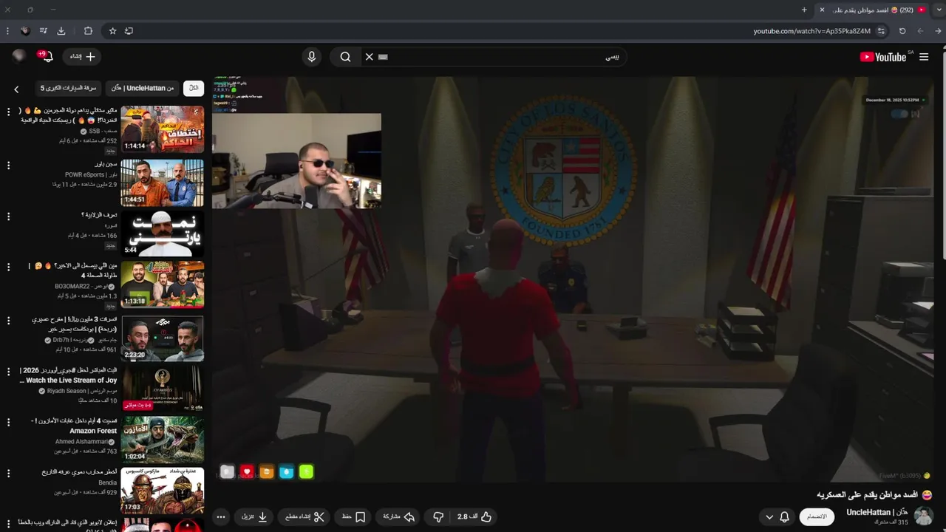Open options for Joy Awards live stream

coord(8,372)
